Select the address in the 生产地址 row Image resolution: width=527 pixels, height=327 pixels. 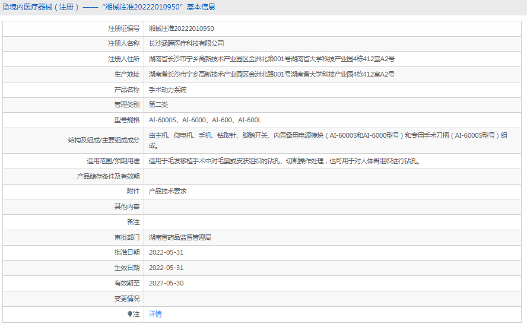pos(272,74)
